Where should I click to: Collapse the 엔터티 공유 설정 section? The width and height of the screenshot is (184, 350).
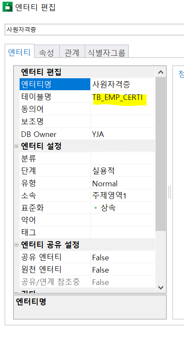[16, 245]
